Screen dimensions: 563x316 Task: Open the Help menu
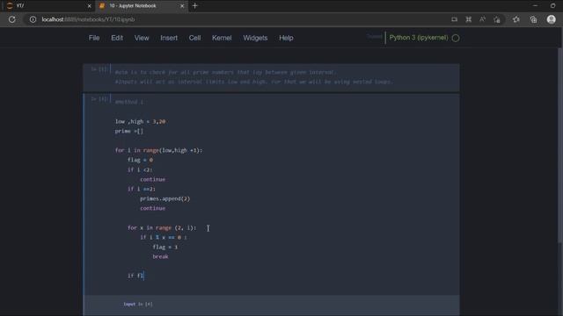[x=286, y=38]
